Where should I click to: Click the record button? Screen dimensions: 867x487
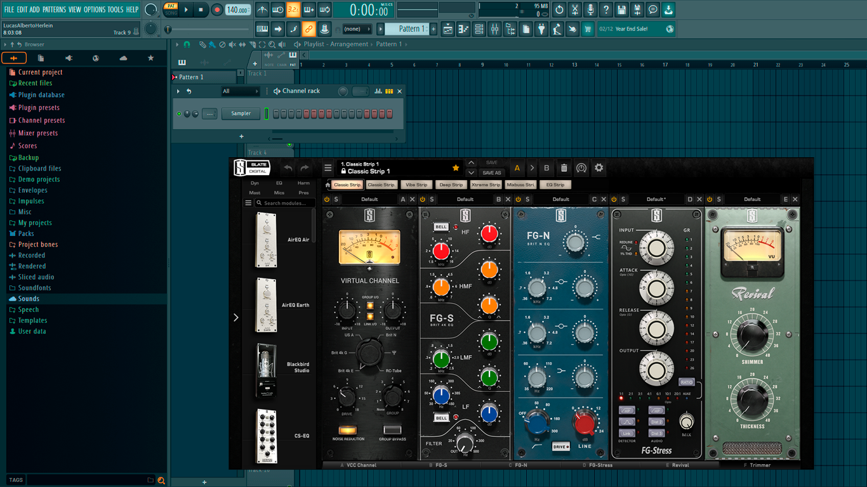tap(216, 10)
